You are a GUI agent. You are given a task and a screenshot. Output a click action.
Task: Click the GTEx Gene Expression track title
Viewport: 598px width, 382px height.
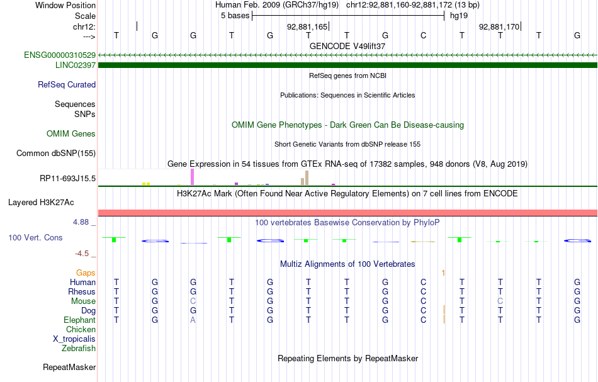(347, 164)
